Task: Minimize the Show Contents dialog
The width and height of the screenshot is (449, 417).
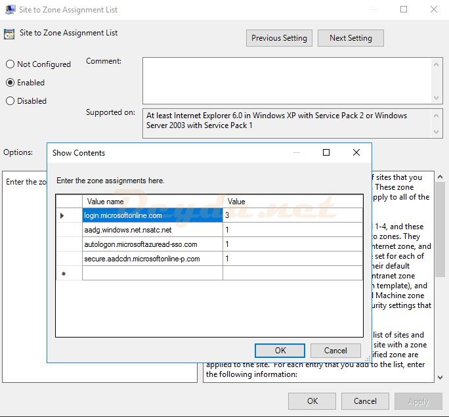Action: [297, 152]
